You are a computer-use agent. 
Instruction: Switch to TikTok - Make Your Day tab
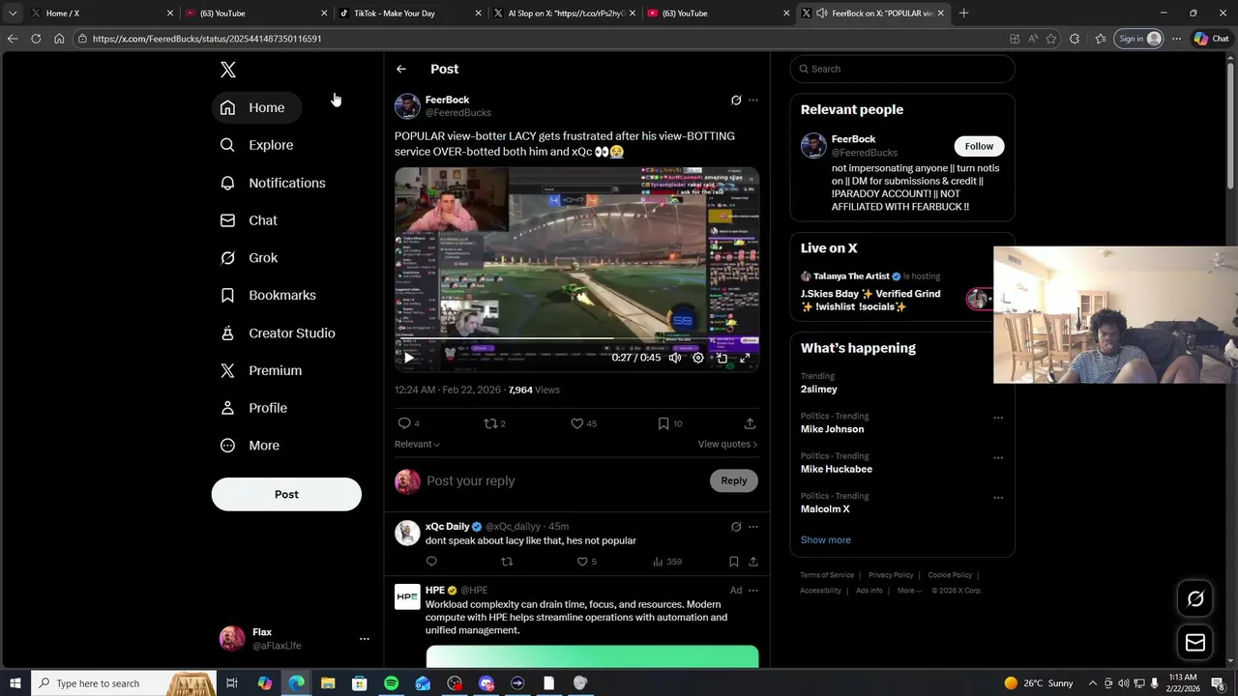[x=411, y=14]
